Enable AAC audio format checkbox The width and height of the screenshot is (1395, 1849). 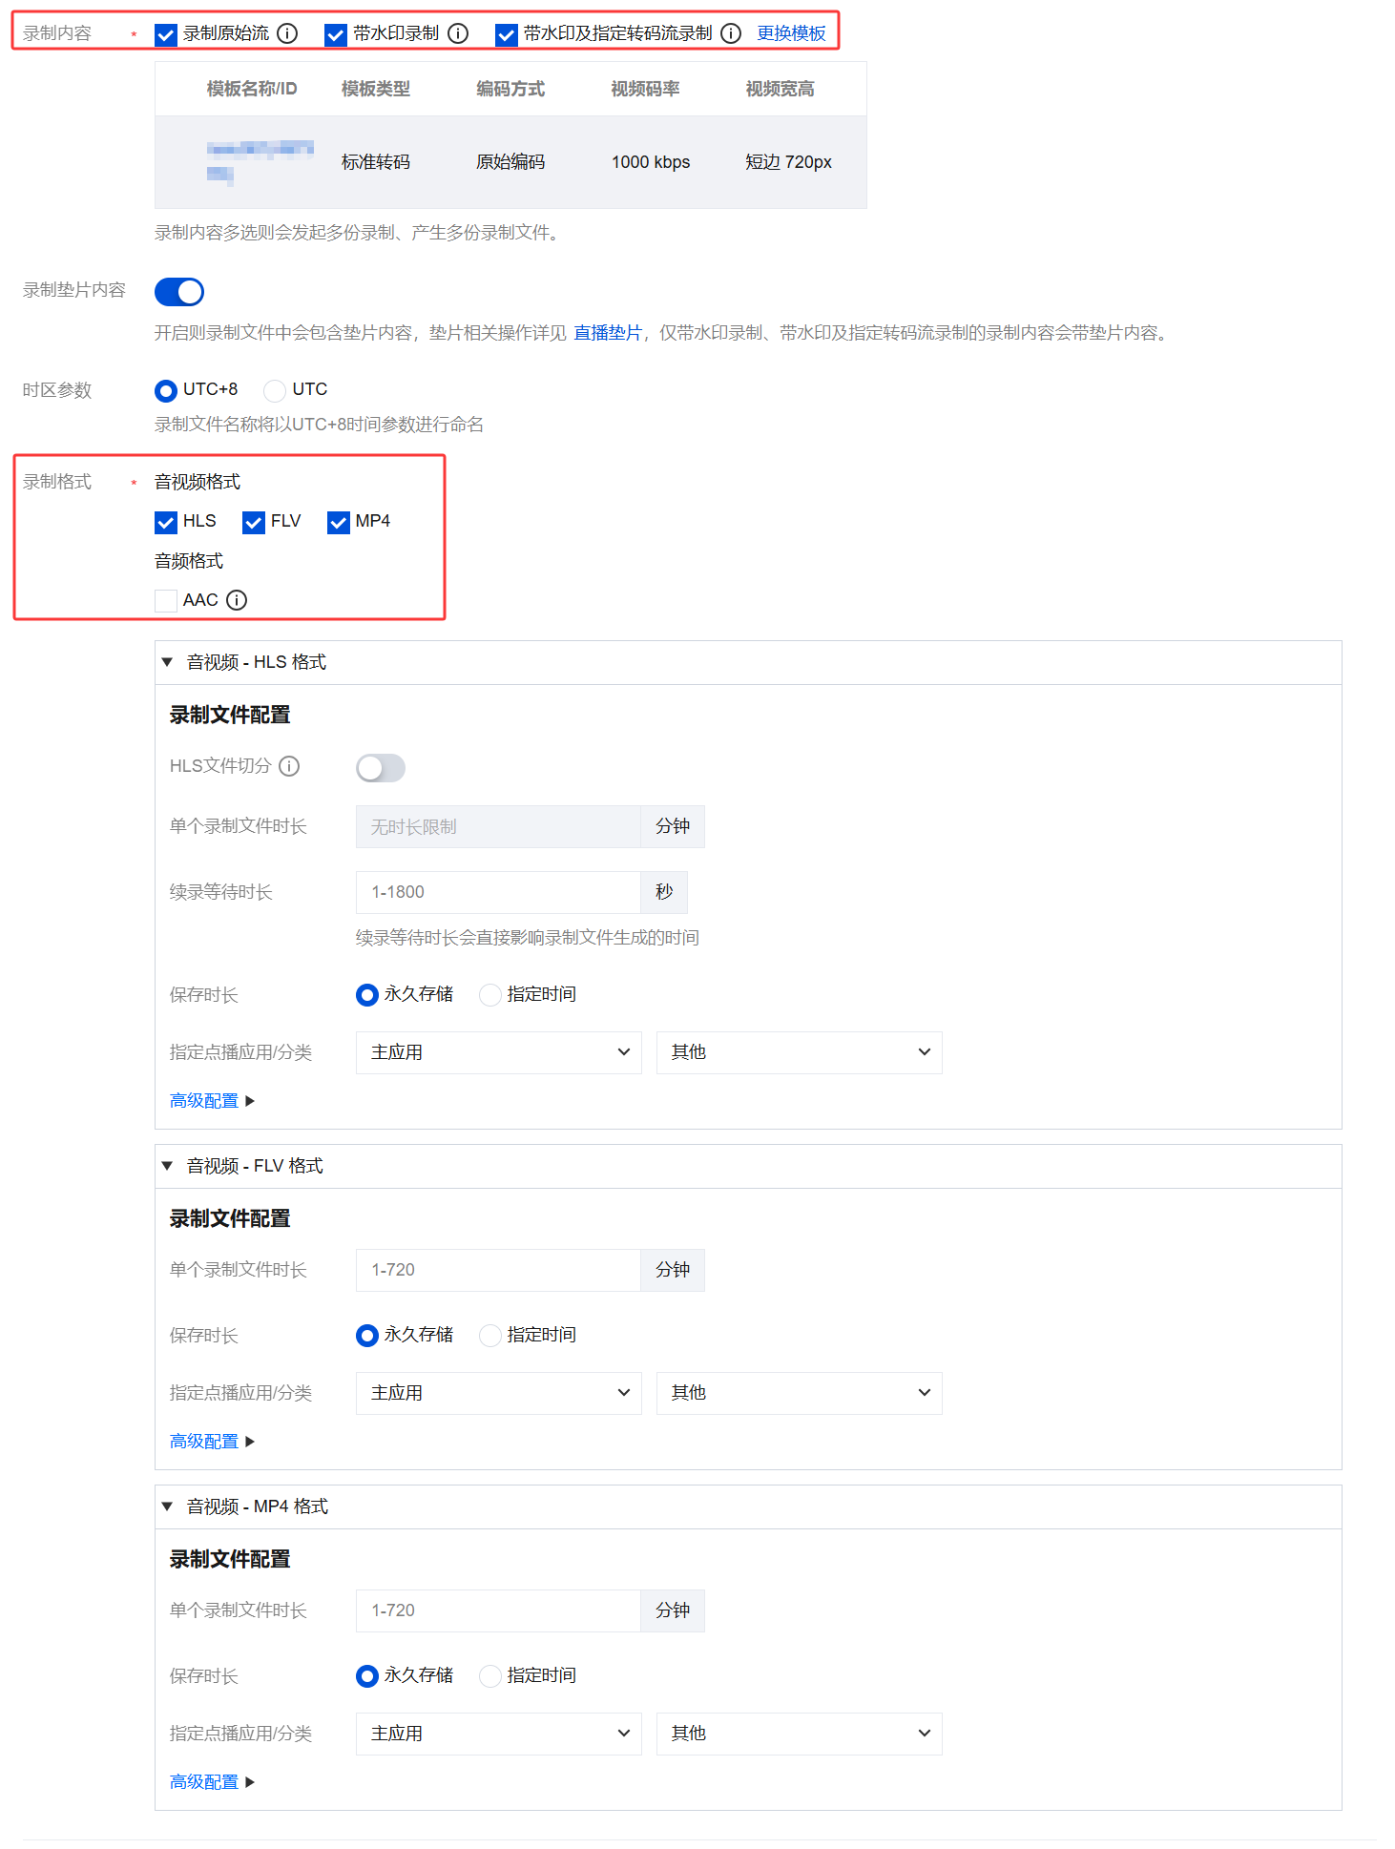coord(166,600)
